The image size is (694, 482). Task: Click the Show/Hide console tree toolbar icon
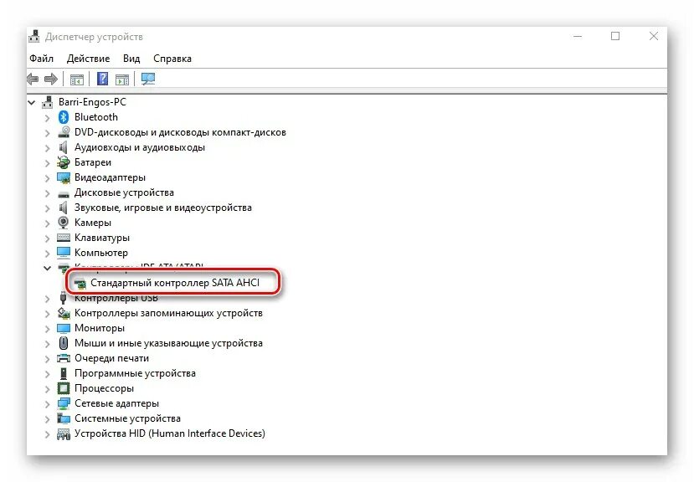coord(76,79)
